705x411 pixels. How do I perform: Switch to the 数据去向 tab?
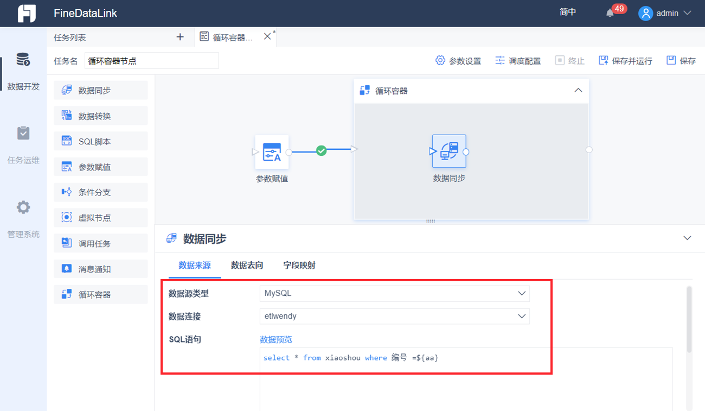[247, 265]
